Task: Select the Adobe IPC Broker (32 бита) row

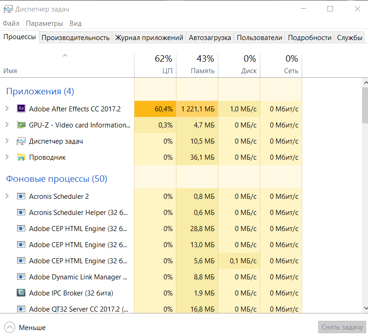Action: (151, 293)
